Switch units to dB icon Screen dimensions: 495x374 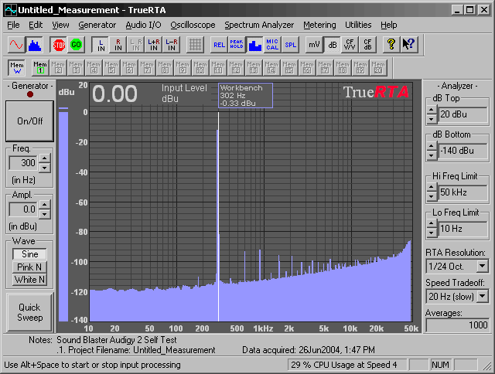(x=332, y=45)
